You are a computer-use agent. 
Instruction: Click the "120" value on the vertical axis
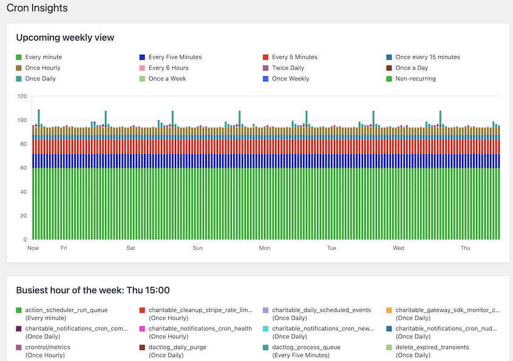coord(22,96)
